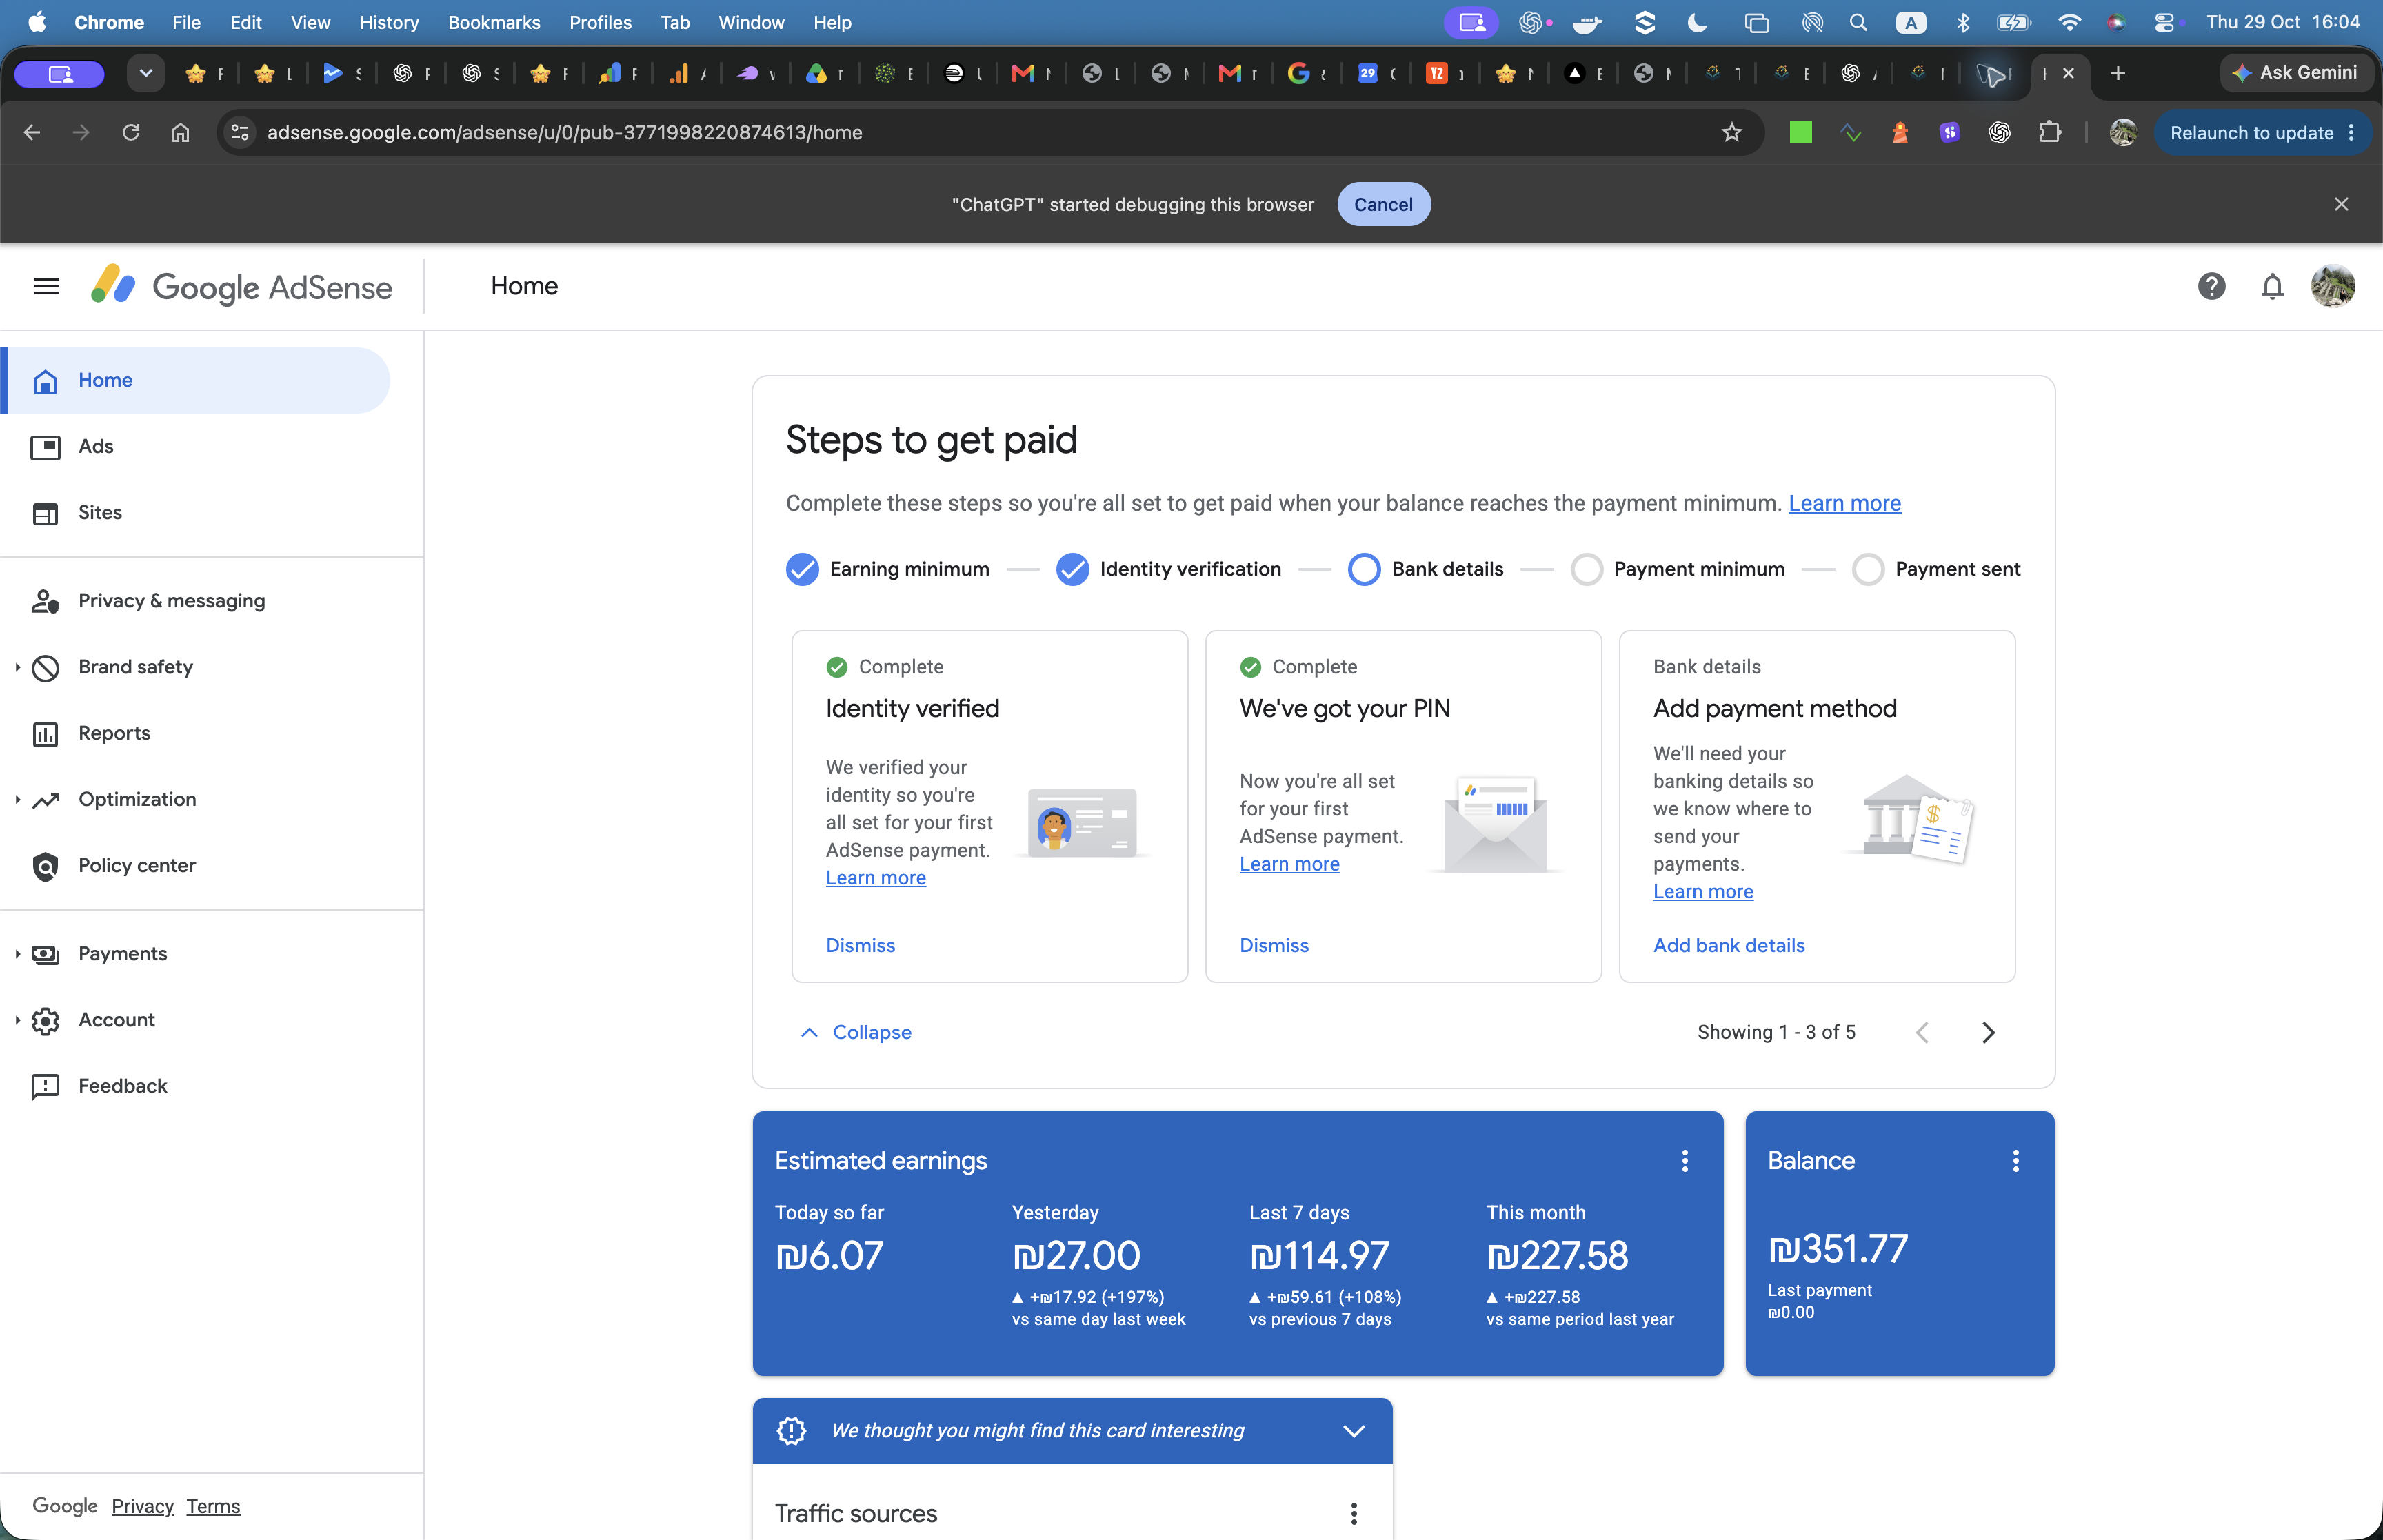Image resolution: width=2383 pixels, height=1540 pixels.
Task: Reload the page in Chrome
Action: pyautogui.click(x=131, y=132)
